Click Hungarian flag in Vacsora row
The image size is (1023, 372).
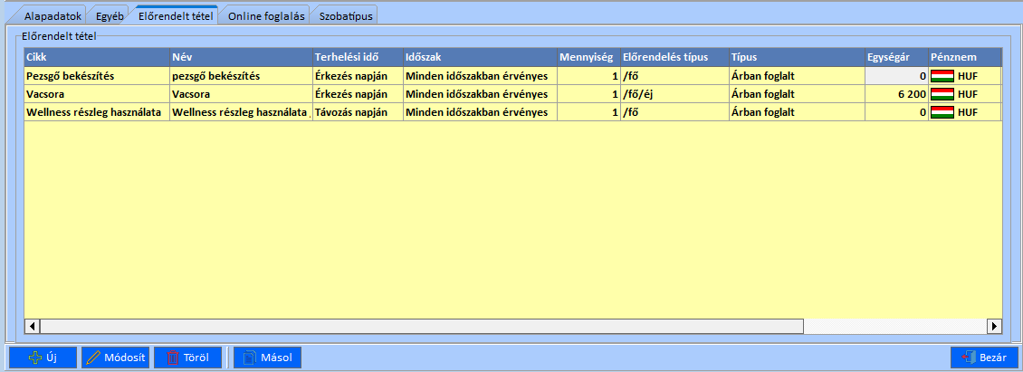[x=942, y=94]
